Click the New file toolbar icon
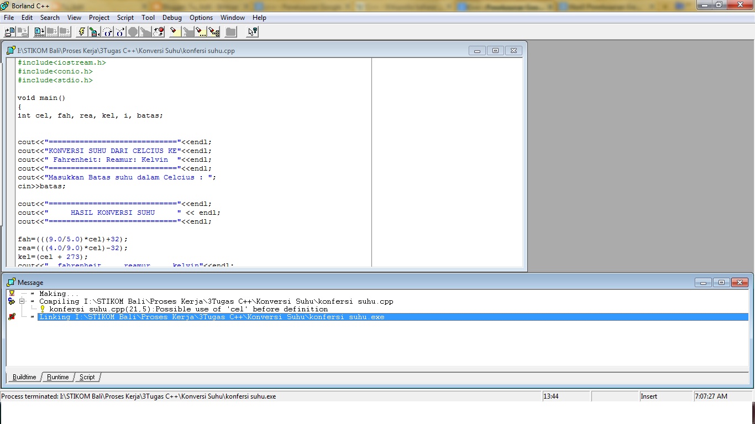The height and width of the screenshot is (424, 755). (x=9, y=31)
